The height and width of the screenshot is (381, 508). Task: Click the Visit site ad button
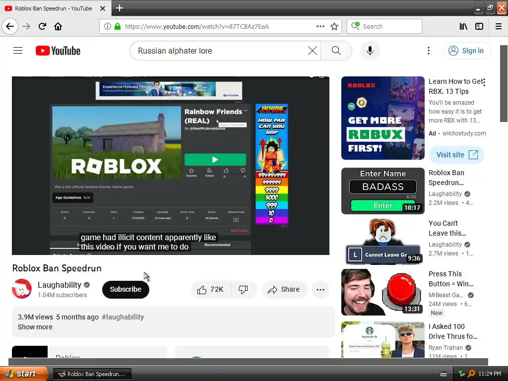pos(456,155)
